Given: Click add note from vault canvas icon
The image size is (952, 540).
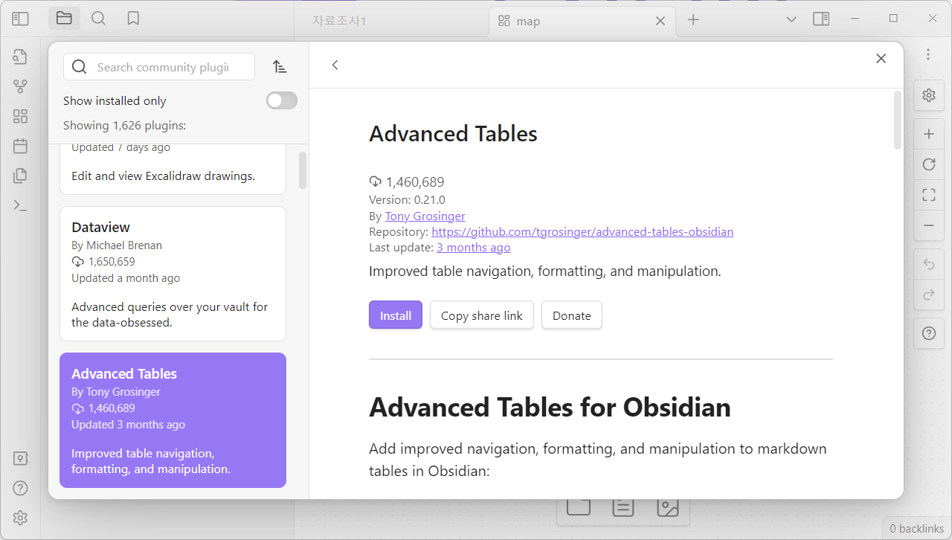Looking at the screenshot, I should coord(623,507).
